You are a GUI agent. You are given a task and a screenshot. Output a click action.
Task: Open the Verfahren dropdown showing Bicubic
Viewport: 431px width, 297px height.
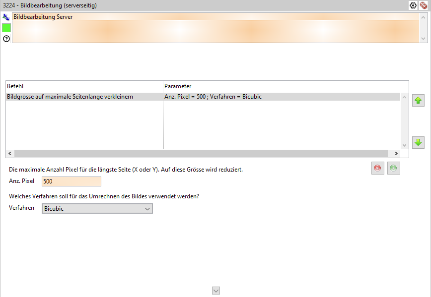[97, 209]
